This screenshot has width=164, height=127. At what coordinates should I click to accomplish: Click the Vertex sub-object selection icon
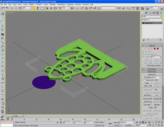point(146,49)
